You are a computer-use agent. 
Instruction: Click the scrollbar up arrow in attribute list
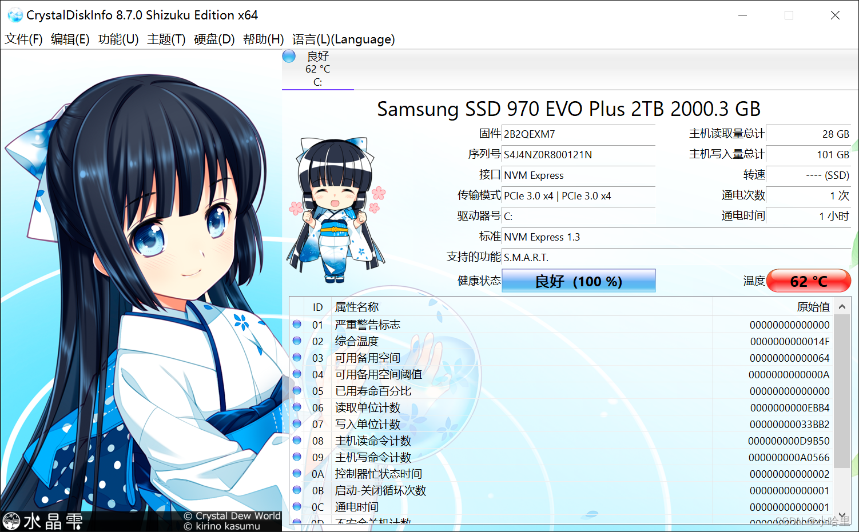point(842,307)
